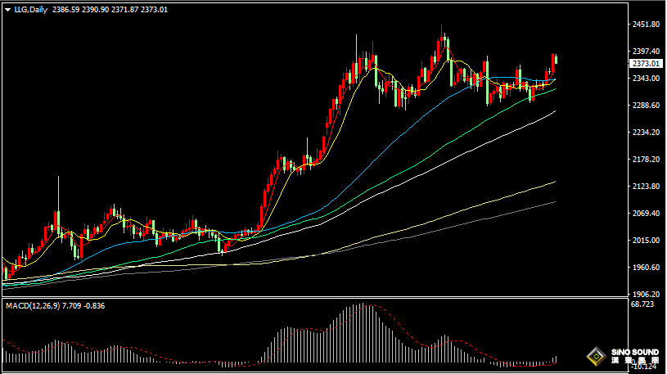The width and height of the screenshot is (667, 374).
Task: Click the 2015.00 price axis label
Action: point(646,241)
